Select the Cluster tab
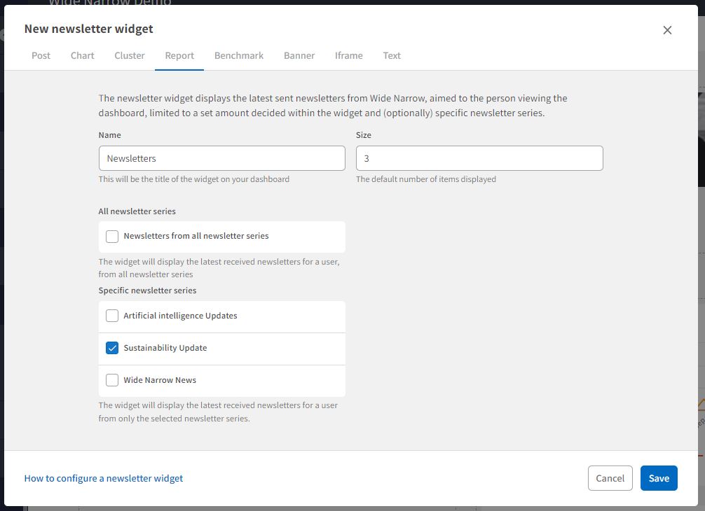The image size is (705, 511). tap(130, 55)
